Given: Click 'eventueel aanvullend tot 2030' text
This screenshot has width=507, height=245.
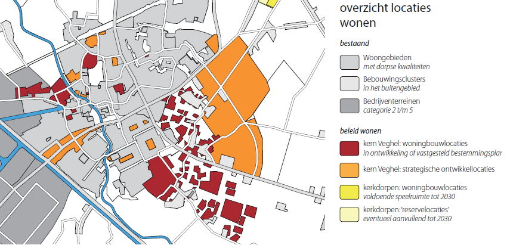Looking at the screenshot, I should coord(407,219).
